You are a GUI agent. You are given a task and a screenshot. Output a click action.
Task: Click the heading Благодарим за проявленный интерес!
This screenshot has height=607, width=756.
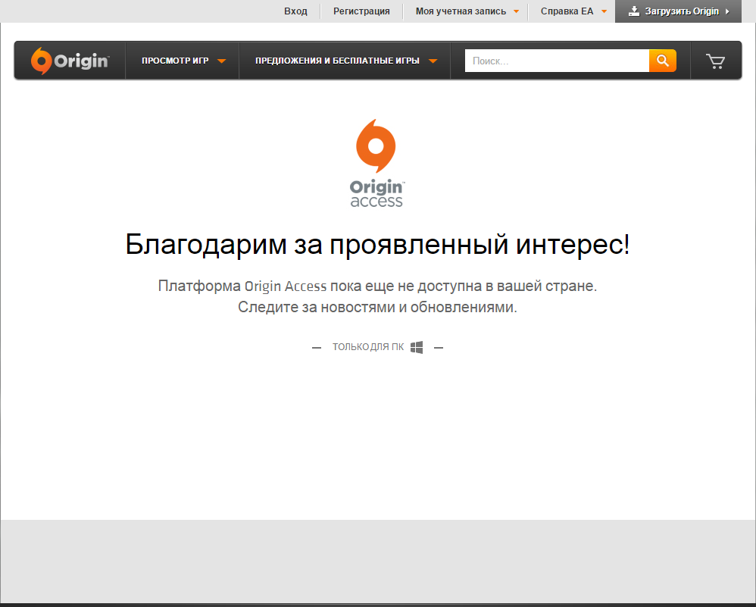click(x=377, y=244)
